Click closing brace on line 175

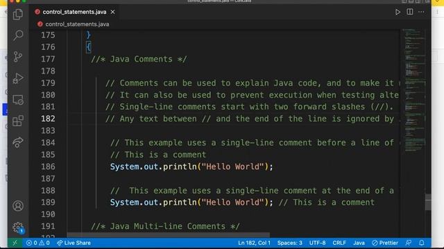[88, 35]
